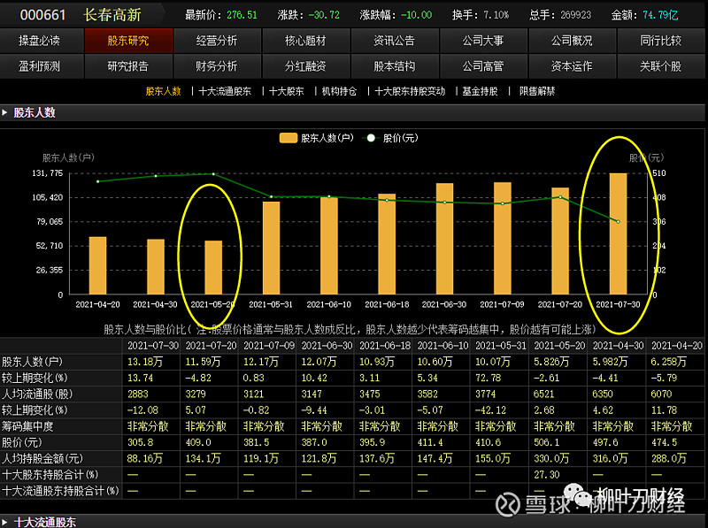Switch to 财务分析 tab
Viewport: 708px width, 528px height.
pos(217,66)
